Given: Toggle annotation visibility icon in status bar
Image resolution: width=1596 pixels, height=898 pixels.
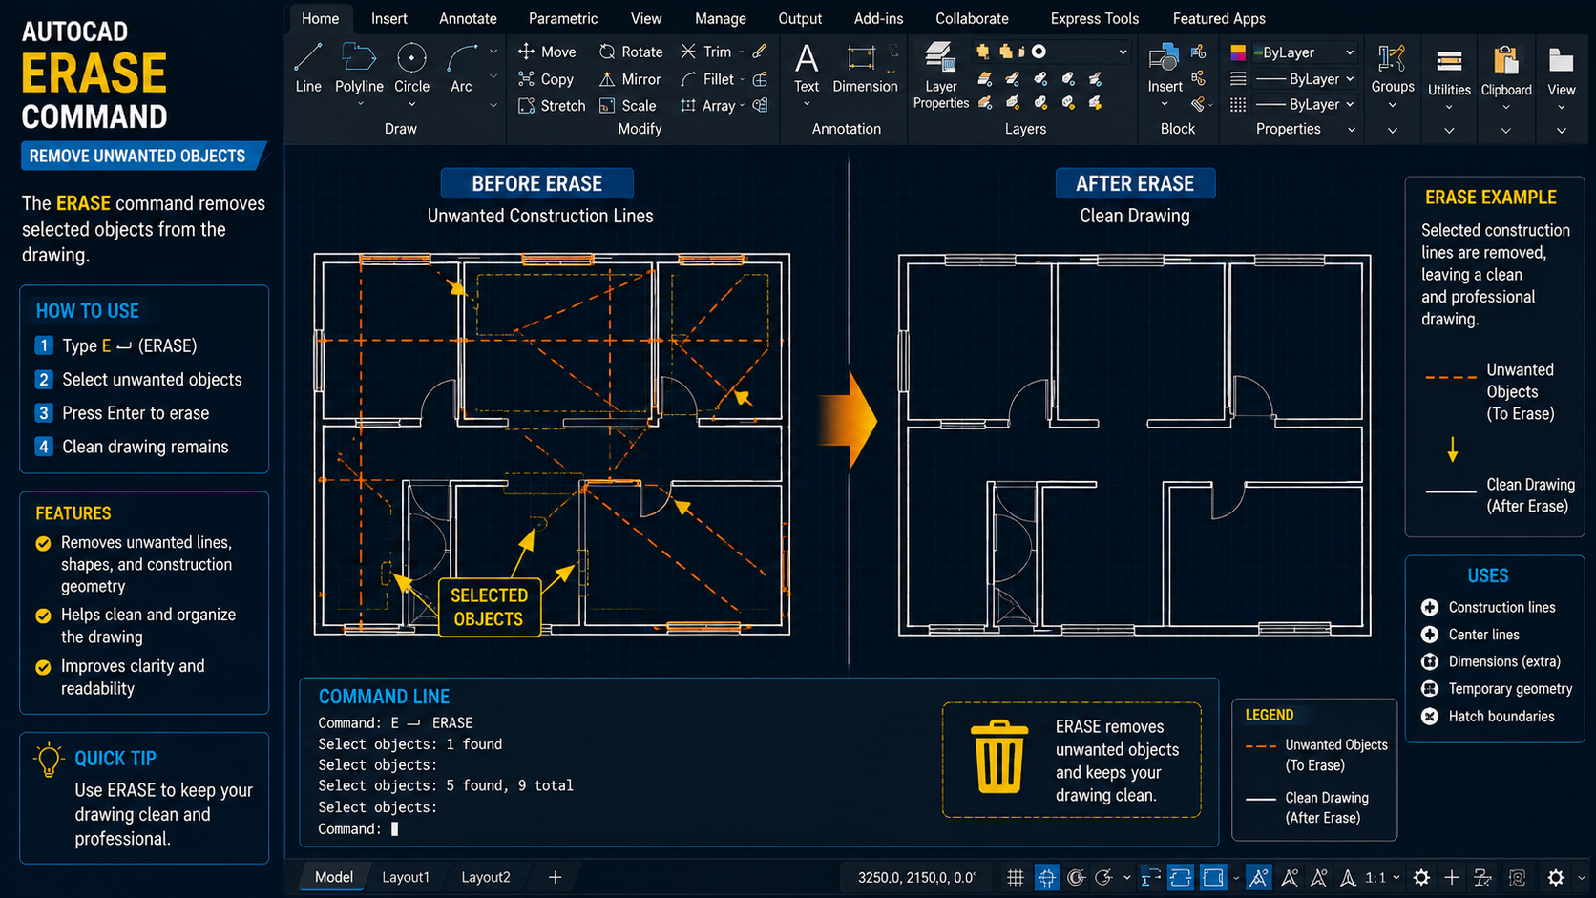Looking at the screenshot, I should click(x=1290, y=877).
